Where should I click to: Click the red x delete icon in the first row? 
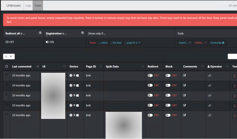coord(234,76)
